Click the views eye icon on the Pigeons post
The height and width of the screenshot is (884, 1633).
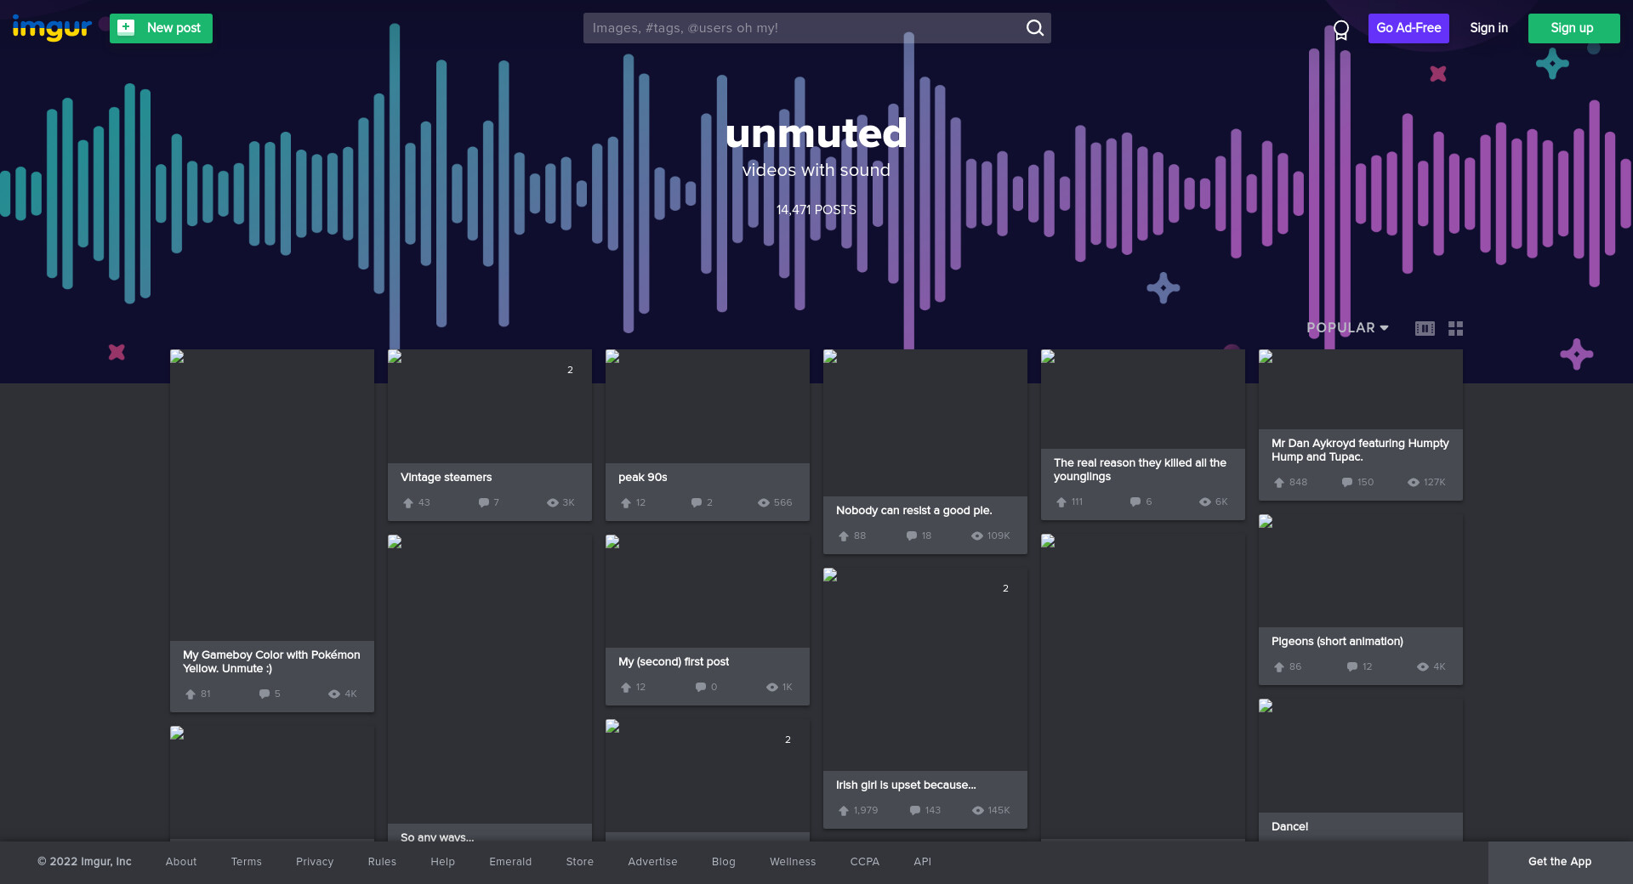click(1423, 666)
